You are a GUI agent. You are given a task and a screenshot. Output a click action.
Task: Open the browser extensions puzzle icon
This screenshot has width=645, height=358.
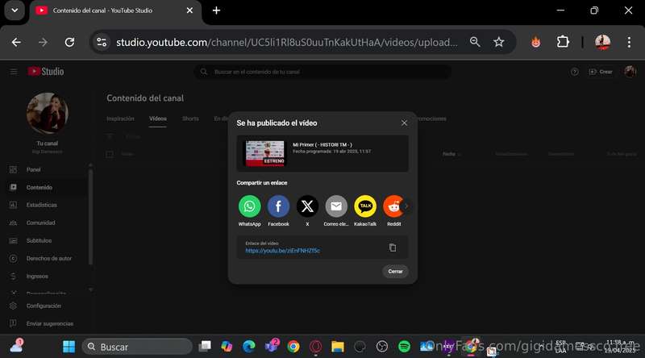tap(563, 42)
